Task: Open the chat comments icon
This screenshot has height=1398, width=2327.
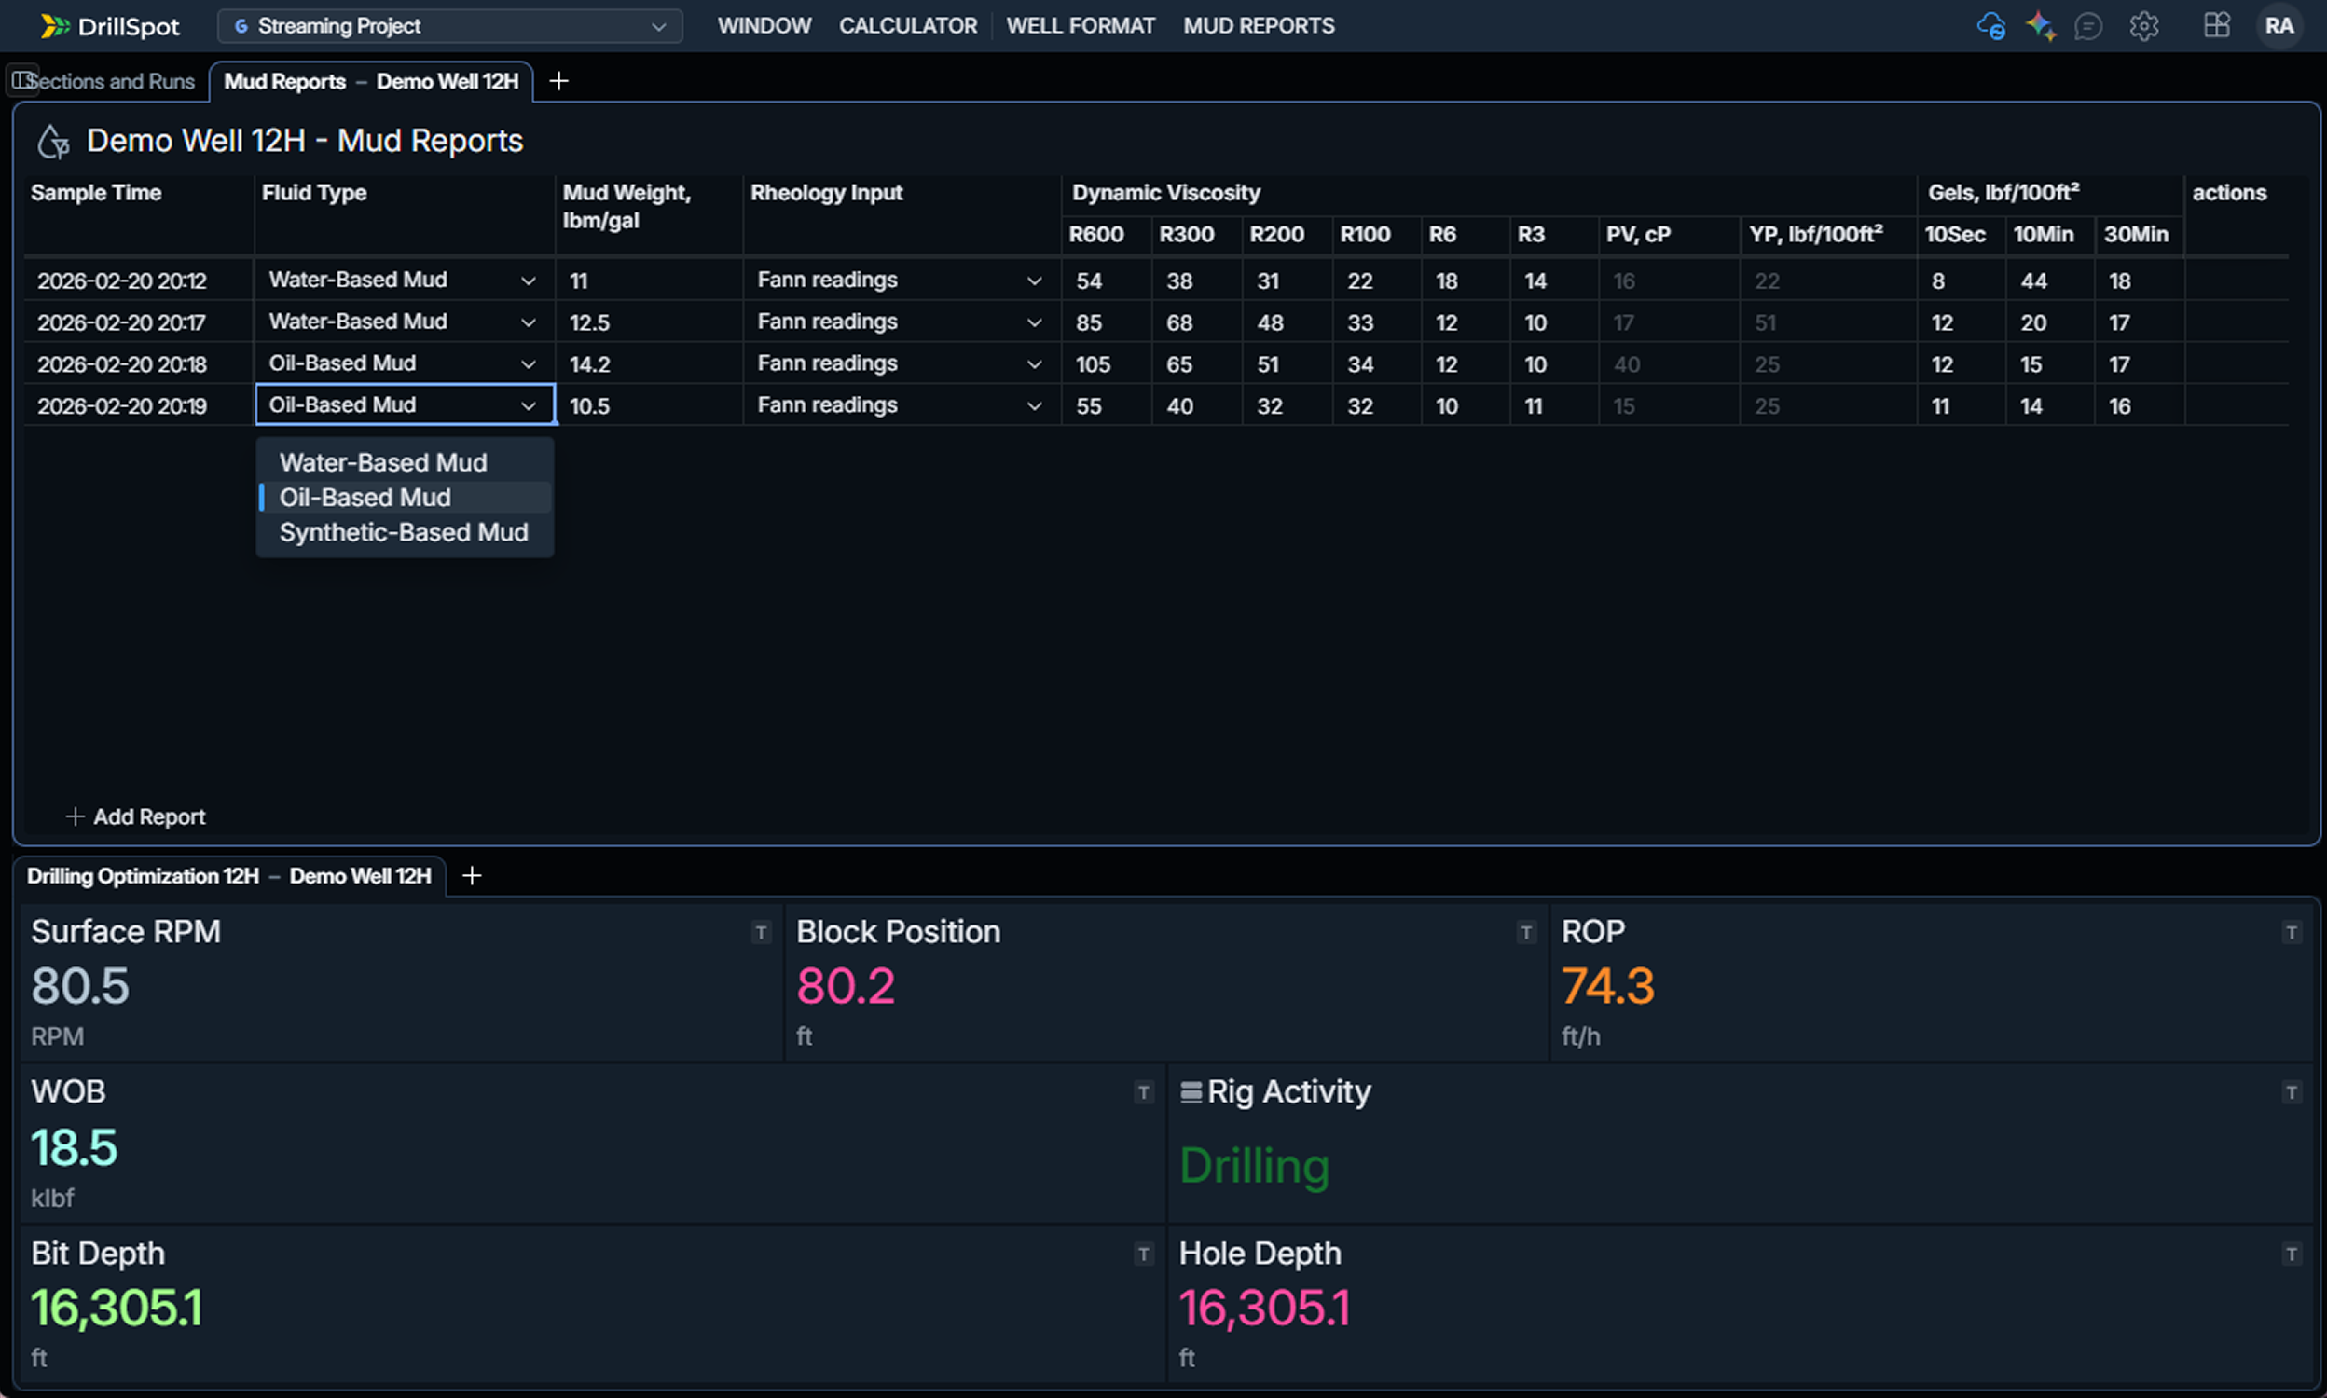Action: coord(2087,25)
